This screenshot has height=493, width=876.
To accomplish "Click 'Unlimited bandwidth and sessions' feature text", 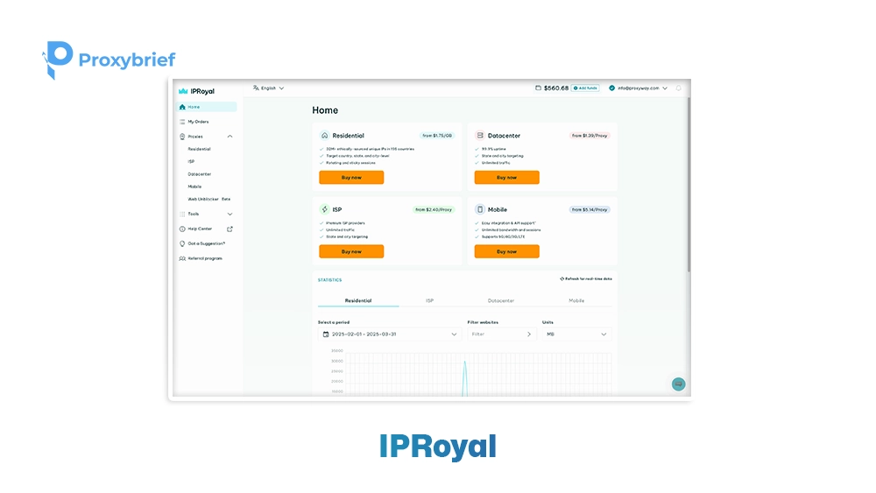I will [x=512, y=230].
